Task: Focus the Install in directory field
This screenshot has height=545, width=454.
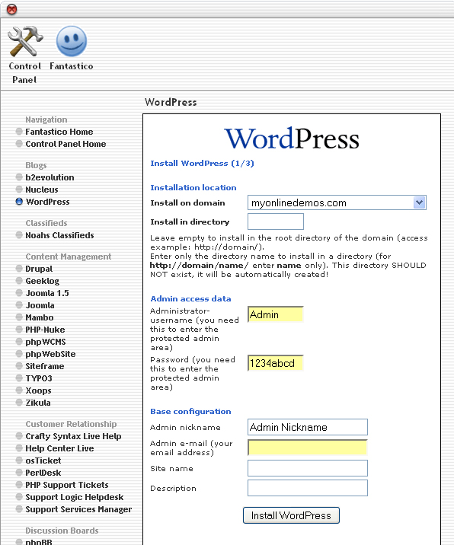Action: (276, 222)
